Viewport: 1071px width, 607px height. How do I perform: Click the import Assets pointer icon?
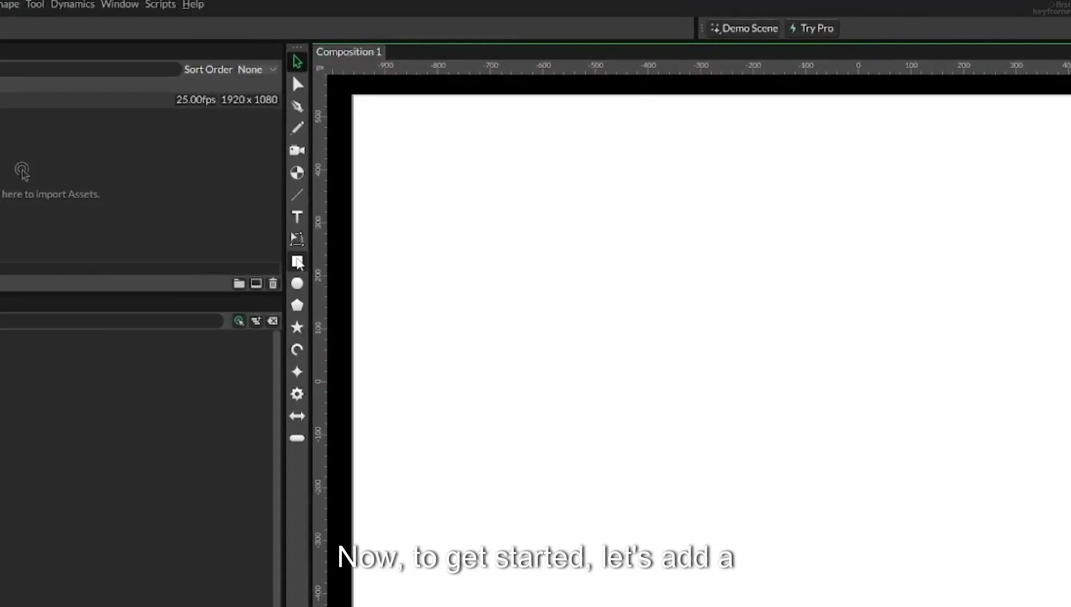click(22, 172)
